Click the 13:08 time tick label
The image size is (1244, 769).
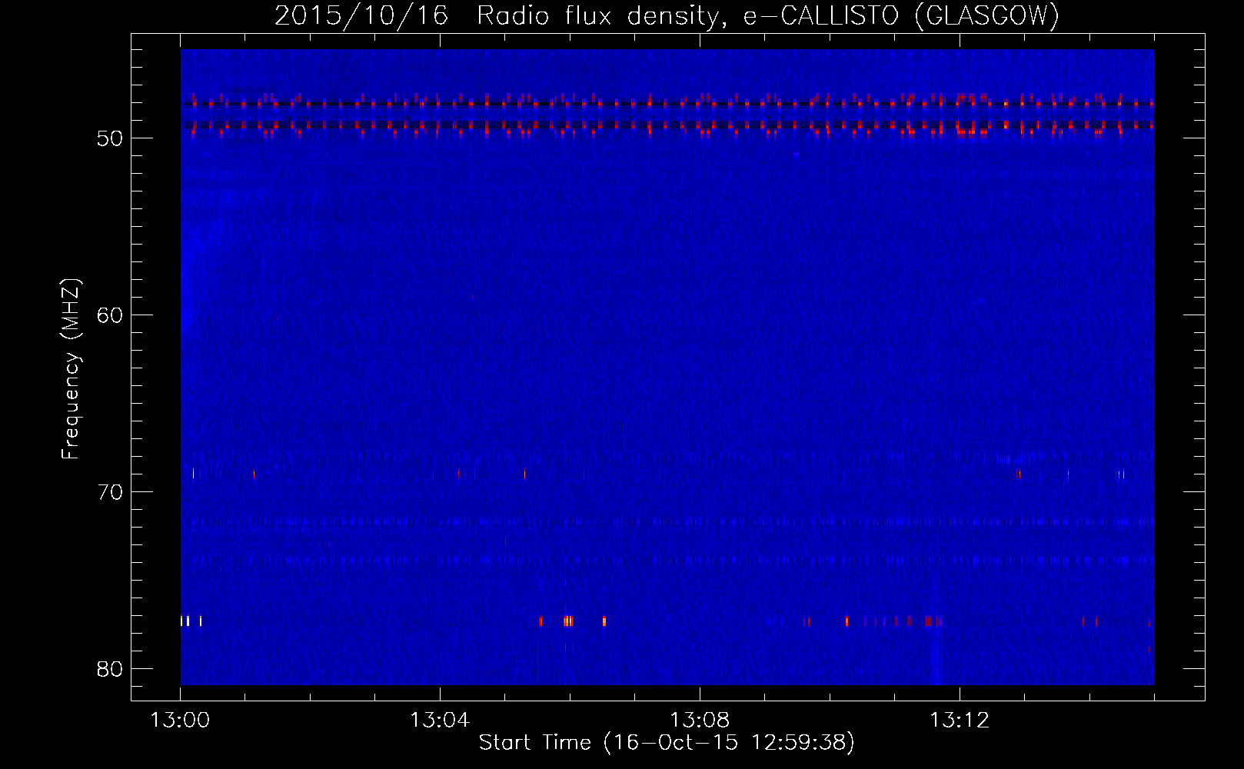coord(700,721)
